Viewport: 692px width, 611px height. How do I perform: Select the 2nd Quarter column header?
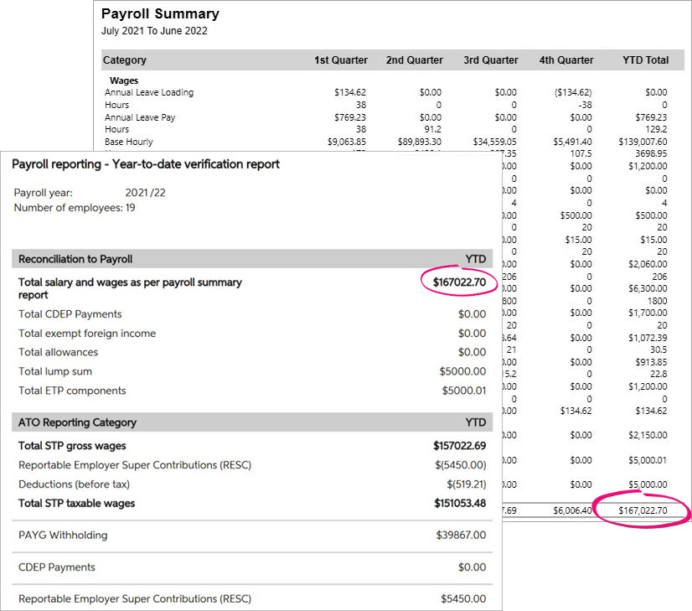point(414,60)
